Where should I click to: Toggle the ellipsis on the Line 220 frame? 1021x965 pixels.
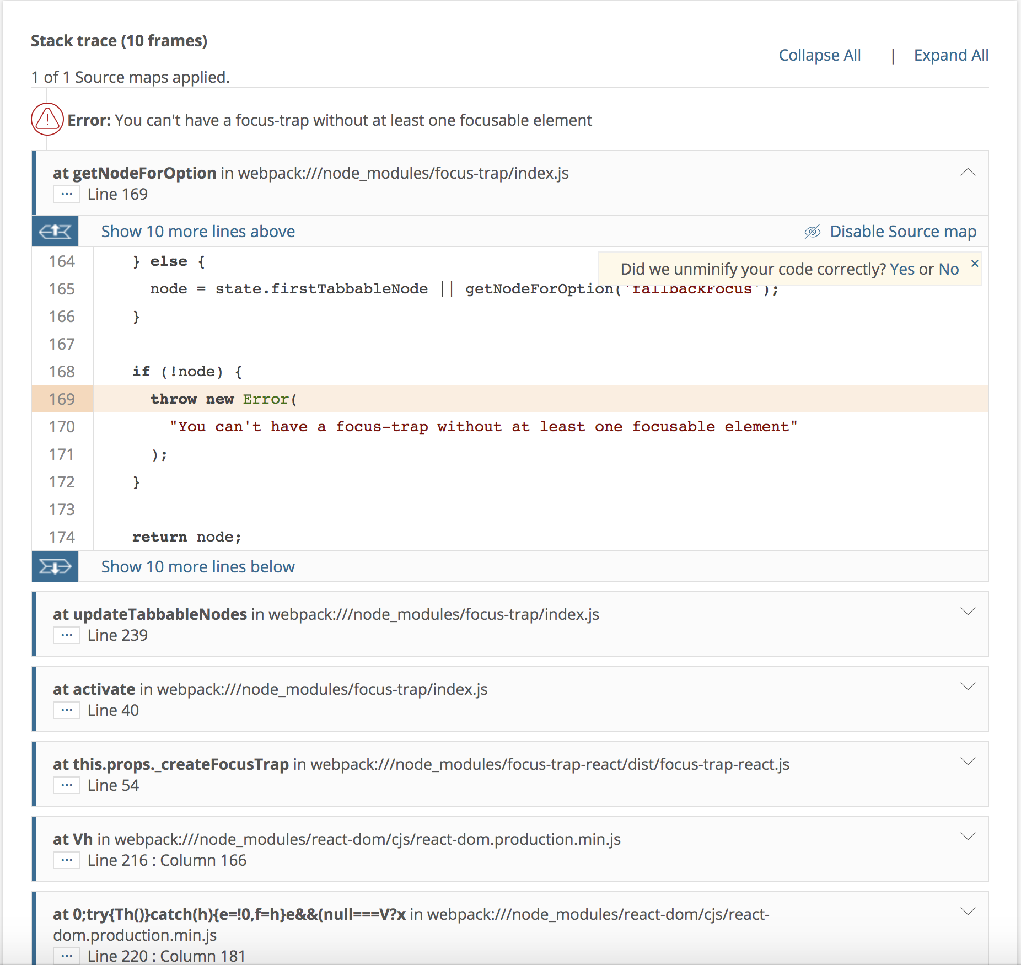click(x=67, y=956)
